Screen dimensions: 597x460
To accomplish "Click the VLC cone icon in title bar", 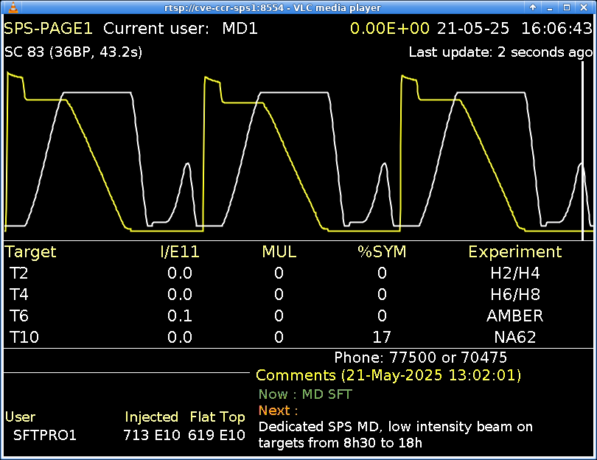I will 7,7.
